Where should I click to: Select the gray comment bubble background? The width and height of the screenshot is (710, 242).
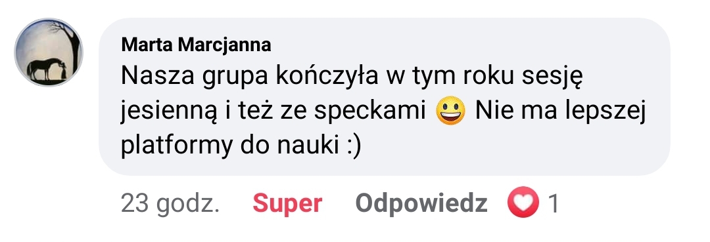384,96
